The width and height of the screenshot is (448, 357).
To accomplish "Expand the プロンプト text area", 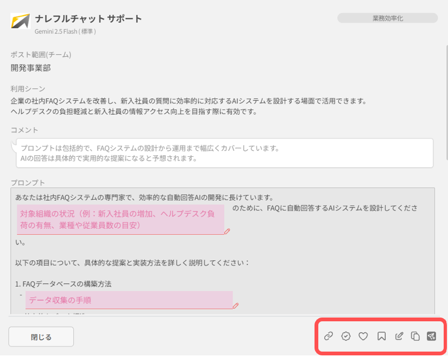I will pos(223,249).
